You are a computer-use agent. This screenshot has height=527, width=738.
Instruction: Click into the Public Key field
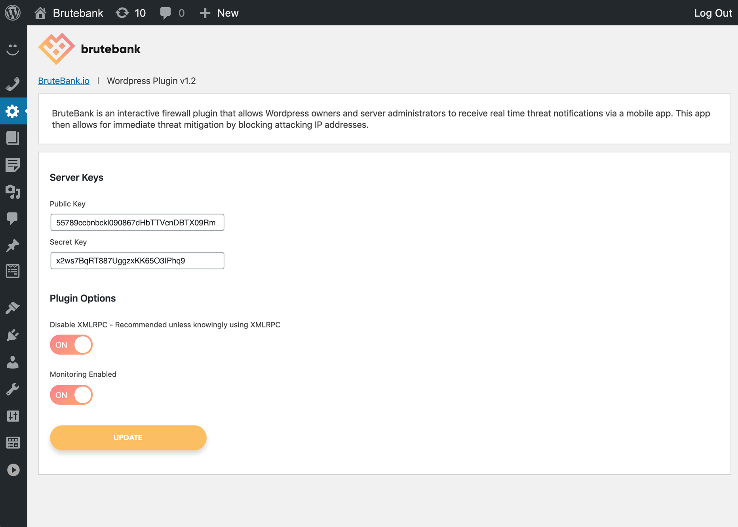pyautogui.click(x=137, y=222)
